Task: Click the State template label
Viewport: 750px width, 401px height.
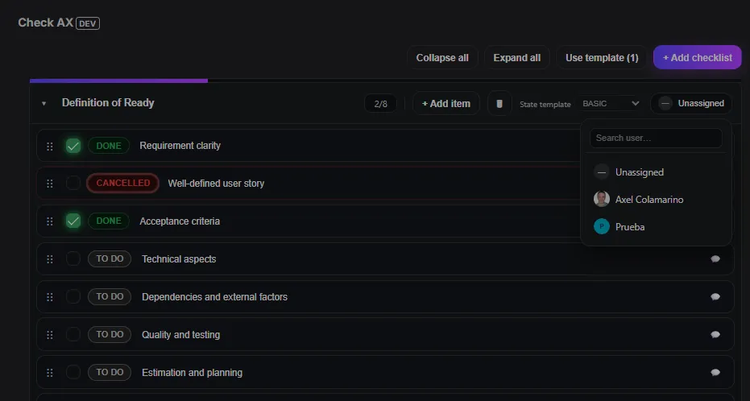Action: point(545,104)
